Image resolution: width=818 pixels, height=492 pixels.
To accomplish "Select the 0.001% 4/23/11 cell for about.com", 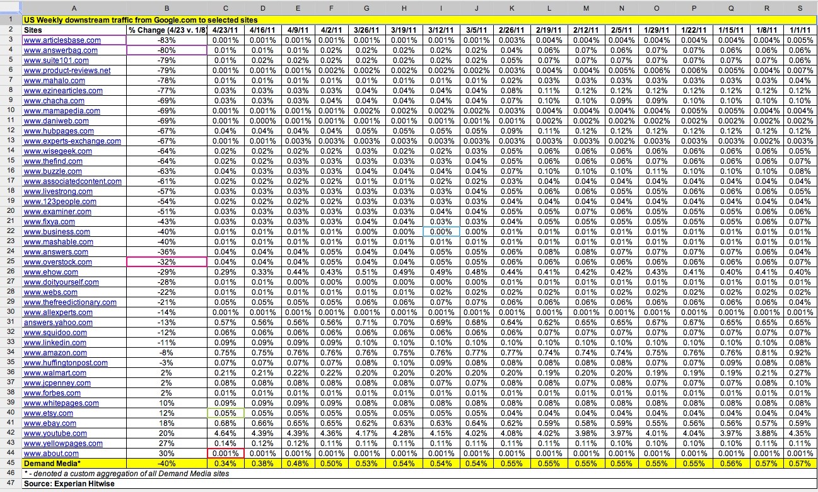I will click(x=226, y=454).
